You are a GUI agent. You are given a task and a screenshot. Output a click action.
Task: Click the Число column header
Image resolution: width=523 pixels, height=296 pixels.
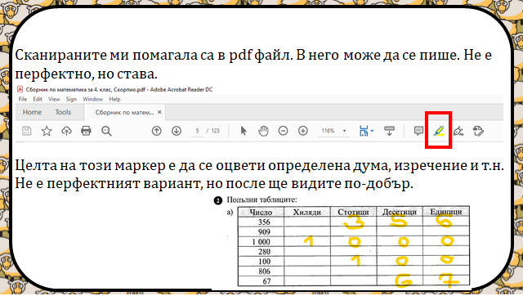pos(261,212)
